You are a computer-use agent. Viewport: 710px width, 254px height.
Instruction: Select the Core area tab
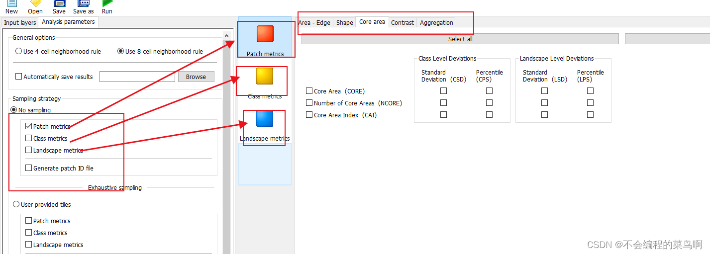(x=372, y=22)
